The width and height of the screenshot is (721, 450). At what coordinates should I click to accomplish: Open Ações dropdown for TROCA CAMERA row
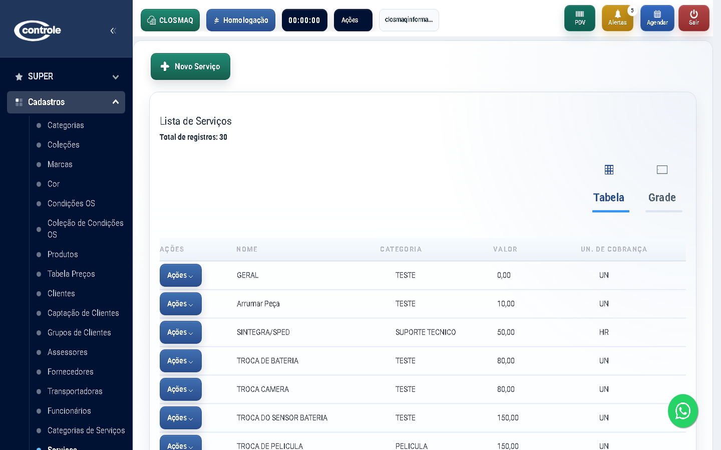pos(180,389)
